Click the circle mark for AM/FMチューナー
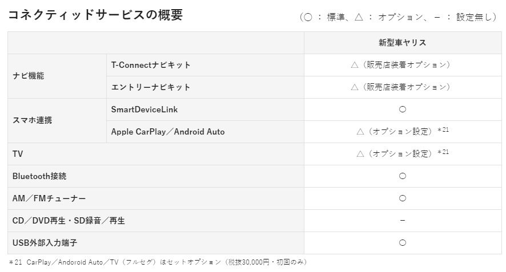The width and height of the screenshot is (506, 272). (x=403, y=198)
